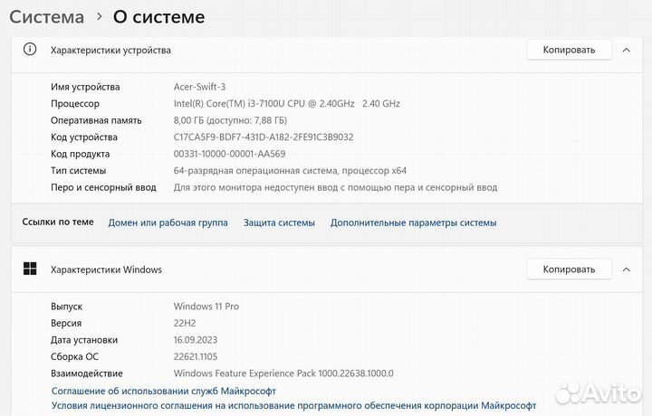652x416 pixels.
Task: Click the Оперативная память label
Action: pos(96,120)
